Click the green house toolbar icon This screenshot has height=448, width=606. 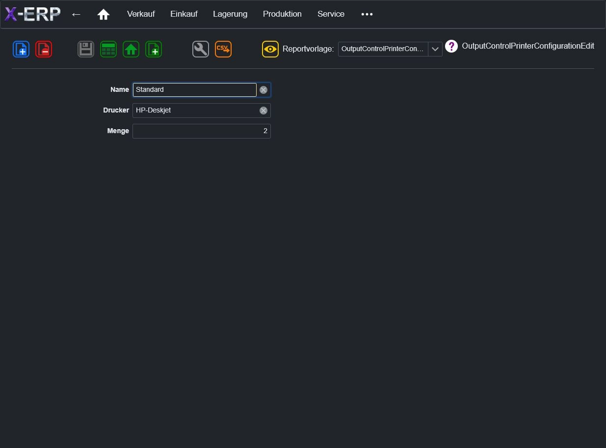[131, 49]
